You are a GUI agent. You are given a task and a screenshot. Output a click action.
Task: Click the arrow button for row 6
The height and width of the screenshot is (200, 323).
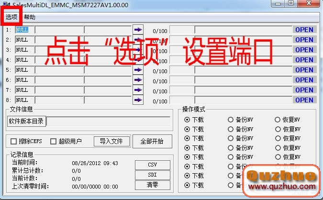(138, 80)
